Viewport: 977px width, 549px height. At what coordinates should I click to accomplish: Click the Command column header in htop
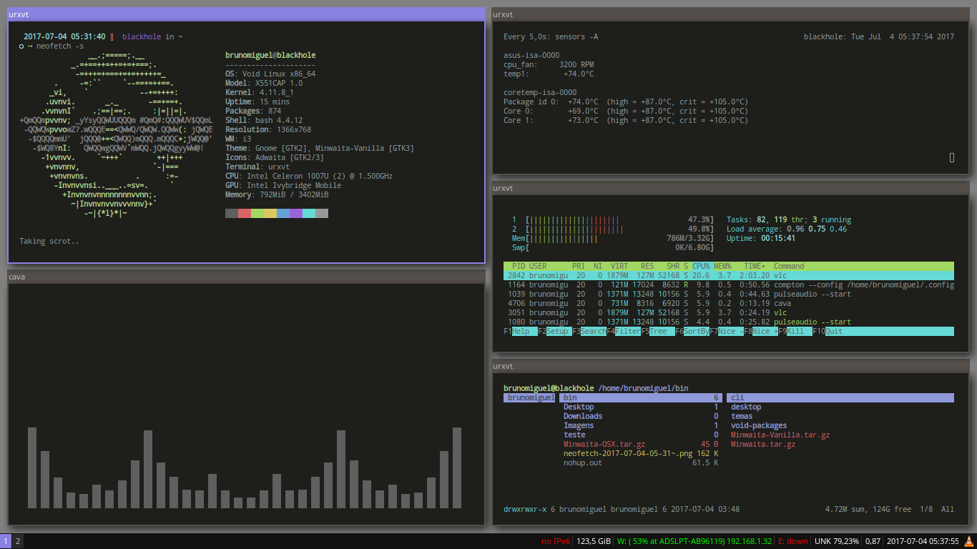[x=789, y=266]
